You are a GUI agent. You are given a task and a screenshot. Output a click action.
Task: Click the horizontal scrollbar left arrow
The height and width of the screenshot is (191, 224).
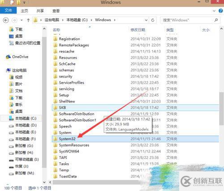tap(50, 182)
